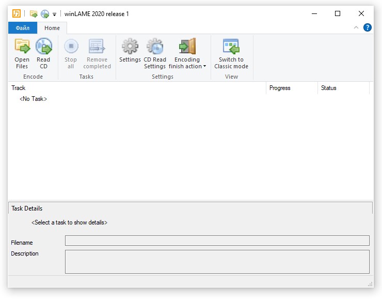Click the Filename input field

[x=217, y=241]
